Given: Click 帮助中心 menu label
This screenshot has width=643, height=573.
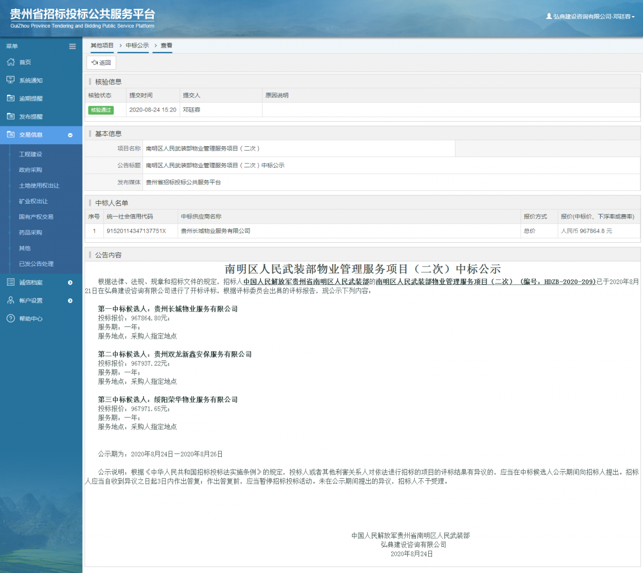Looking at the screenshot, I should (x=31, y=319).
